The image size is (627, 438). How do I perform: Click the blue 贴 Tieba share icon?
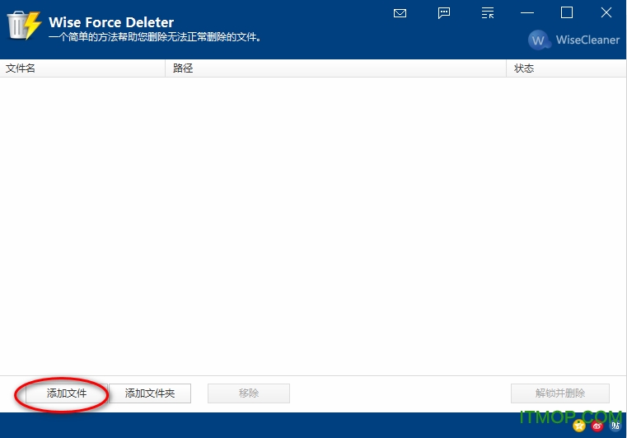(615, 425)
